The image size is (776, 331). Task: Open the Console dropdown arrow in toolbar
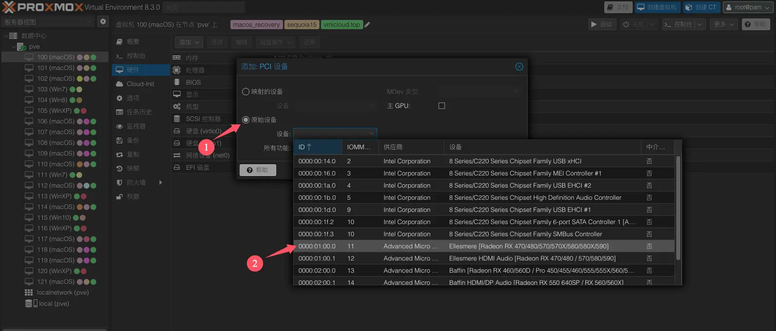pos(700,24)
